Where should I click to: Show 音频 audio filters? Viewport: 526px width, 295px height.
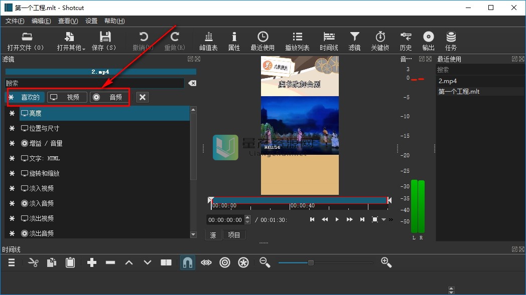(109, 97)
